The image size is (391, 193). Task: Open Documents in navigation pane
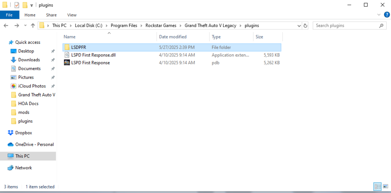coord(29,68)
